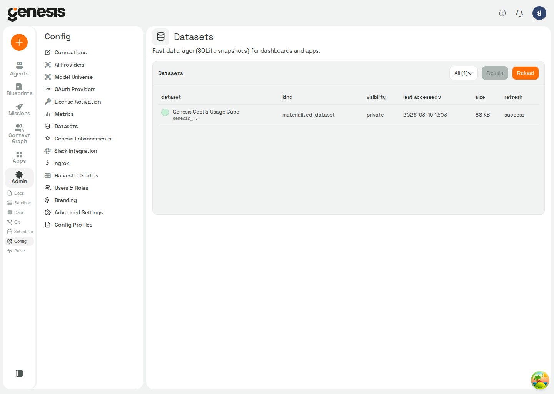
Task: Toggle the sidebar collapse icon
Action: click(x=19, y=373)
